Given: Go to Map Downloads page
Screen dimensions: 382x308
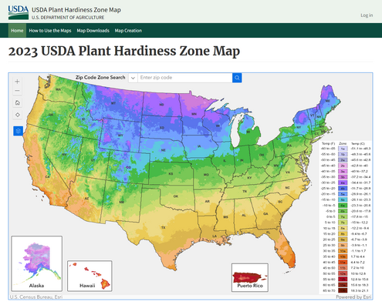Looking at the screenshot, I should (x=93, y=31).
